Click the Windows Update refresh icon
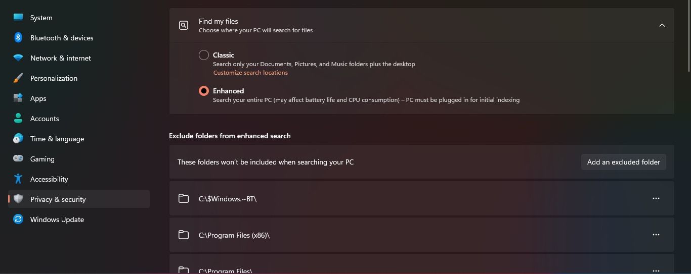Image resolution: width=691 pixels, height=274 pixels. click(18, 220)
